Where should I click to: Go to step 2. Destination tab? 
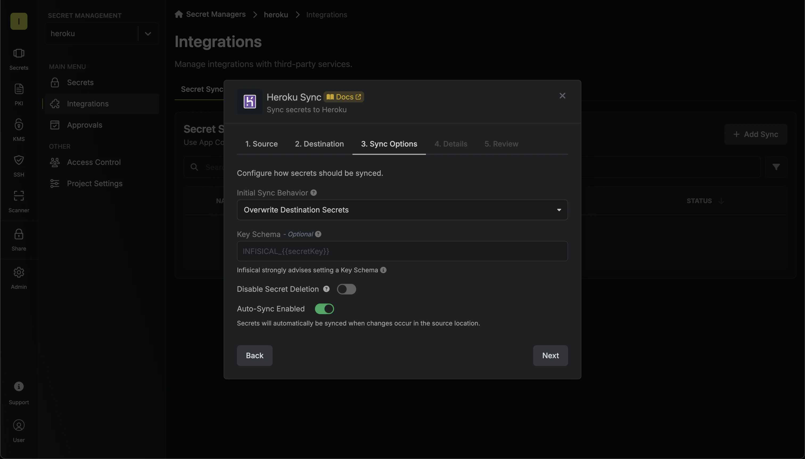point(319,144)
